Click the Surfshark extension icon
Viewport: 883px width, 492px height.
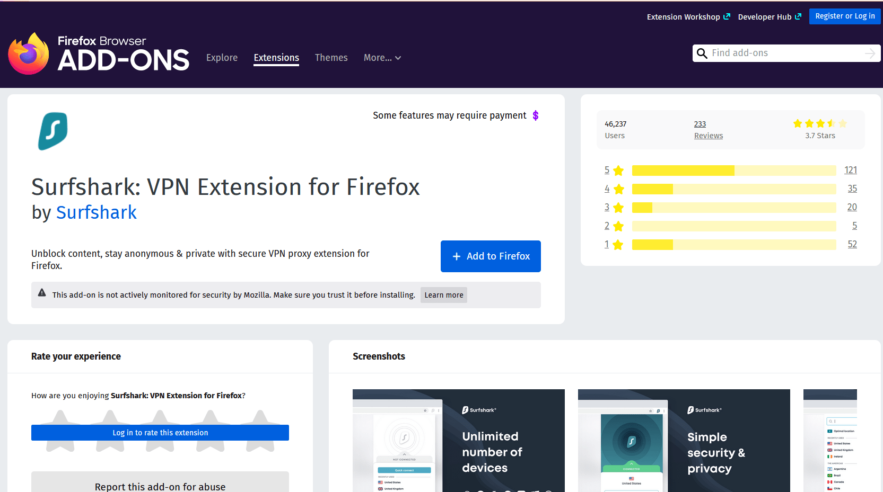pyautogui.click(x=53, y=131)
